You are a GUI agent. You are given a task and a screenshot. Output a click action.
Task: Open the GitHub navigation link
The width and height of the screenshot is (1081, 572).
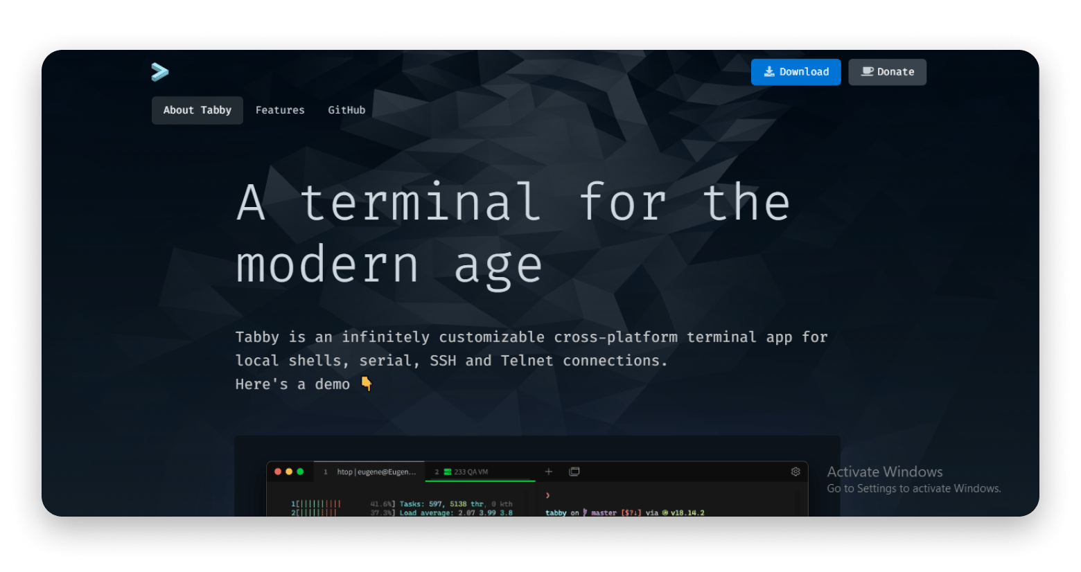coord(346,110)
